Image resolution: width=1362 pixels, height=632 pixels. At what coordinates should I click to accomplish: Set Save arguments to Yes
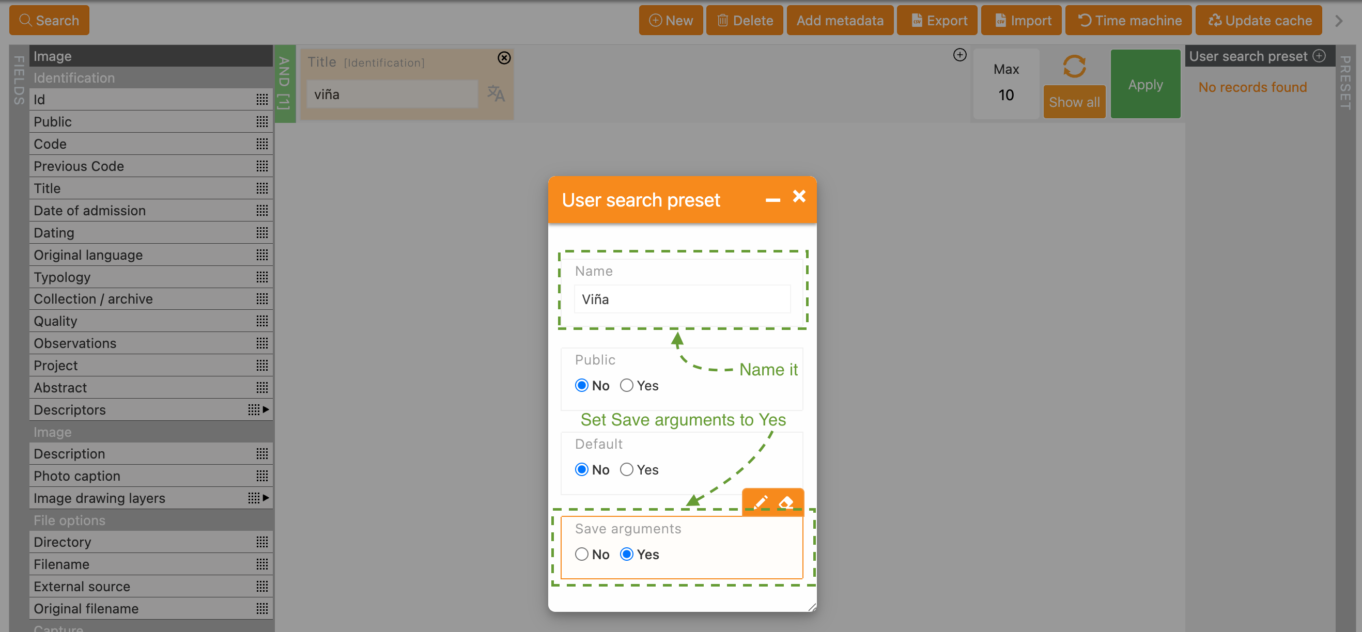click(627, 554)
